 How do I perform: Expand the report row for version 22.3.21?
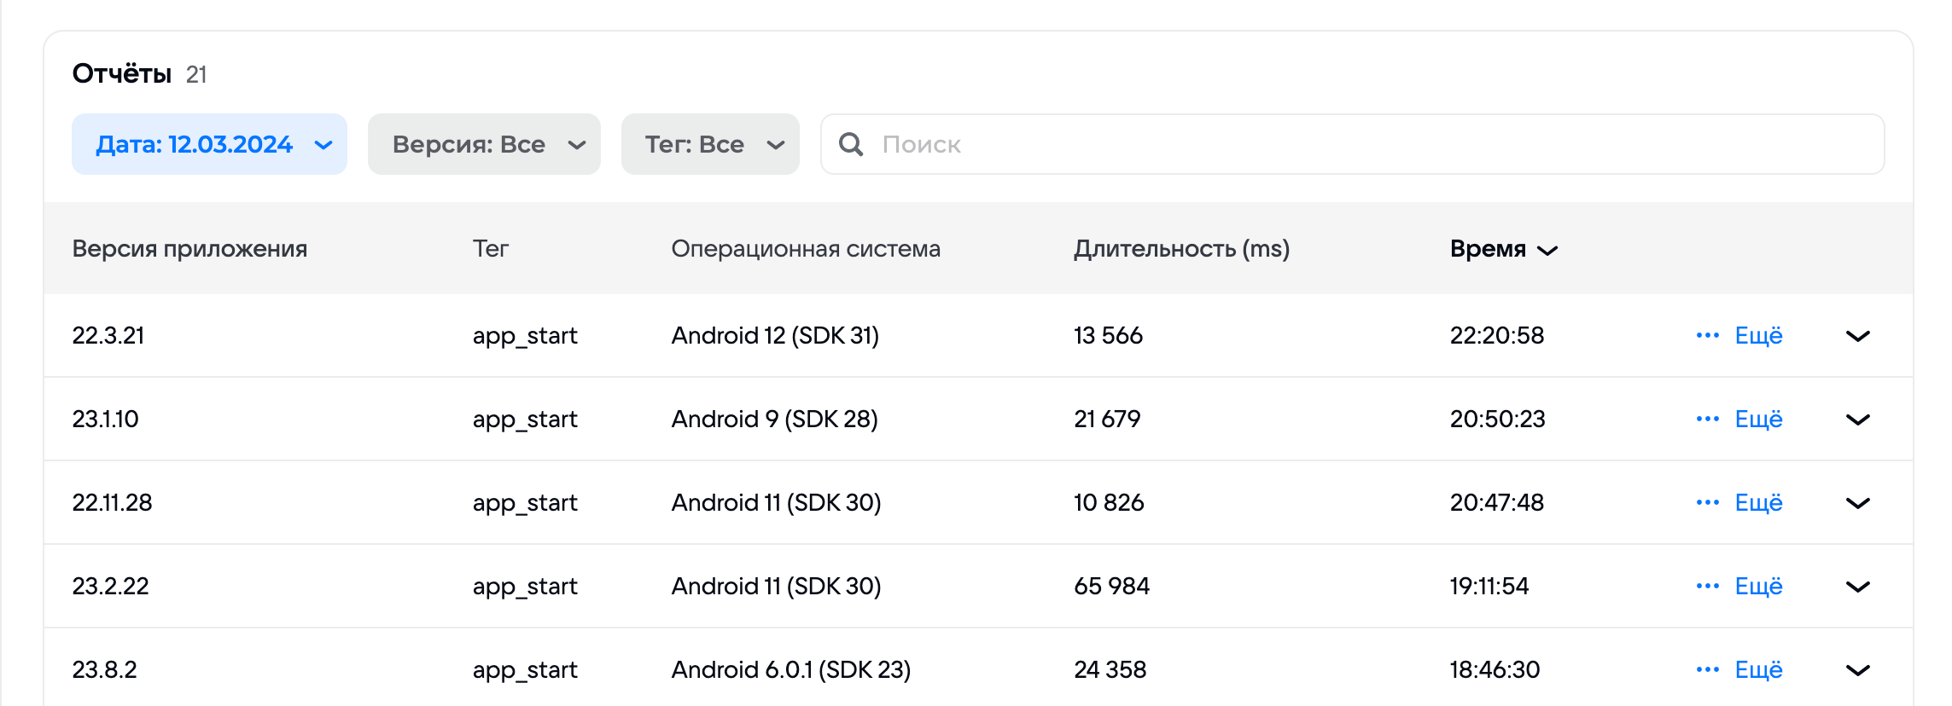pyautogui.click(x=1857, y=336)
